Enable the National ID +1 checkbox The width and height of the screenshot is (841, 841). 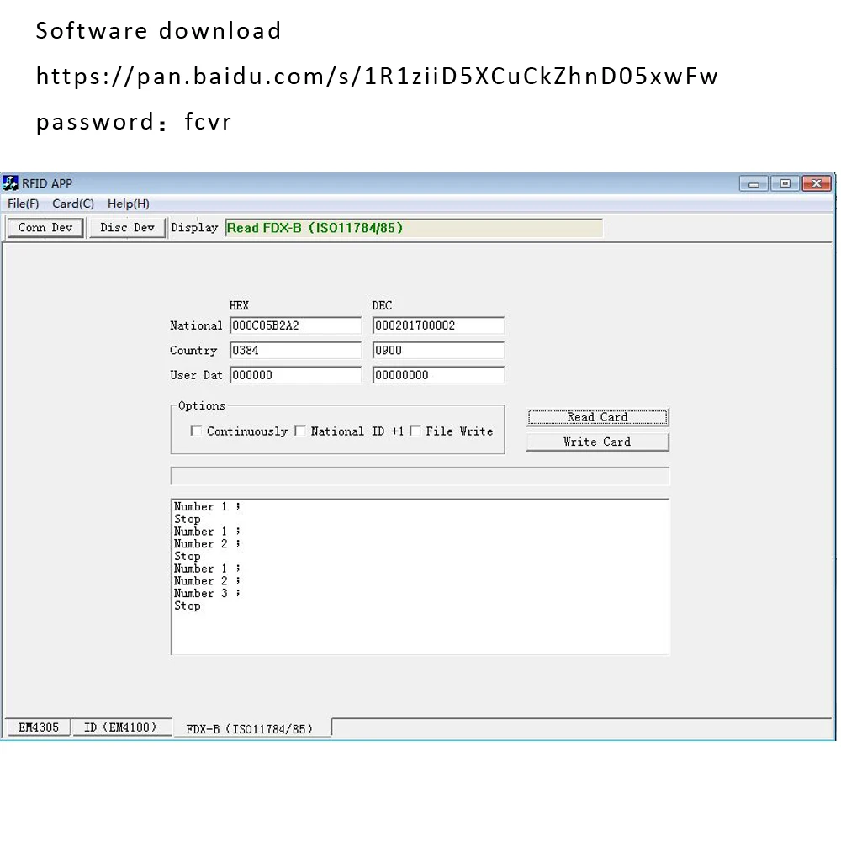tap(300, 431)
